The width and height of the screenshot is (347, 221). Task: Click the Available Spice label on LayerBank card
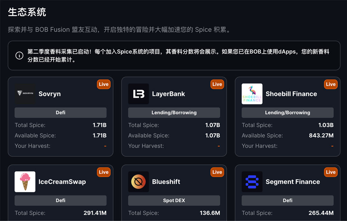[x=149, y=135]
